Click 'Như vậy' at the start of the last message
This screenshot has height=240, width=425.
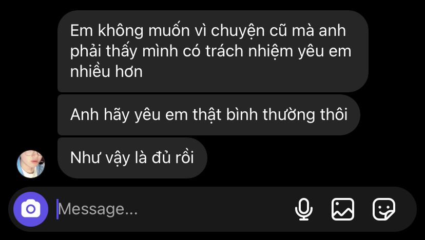[100, 158]
